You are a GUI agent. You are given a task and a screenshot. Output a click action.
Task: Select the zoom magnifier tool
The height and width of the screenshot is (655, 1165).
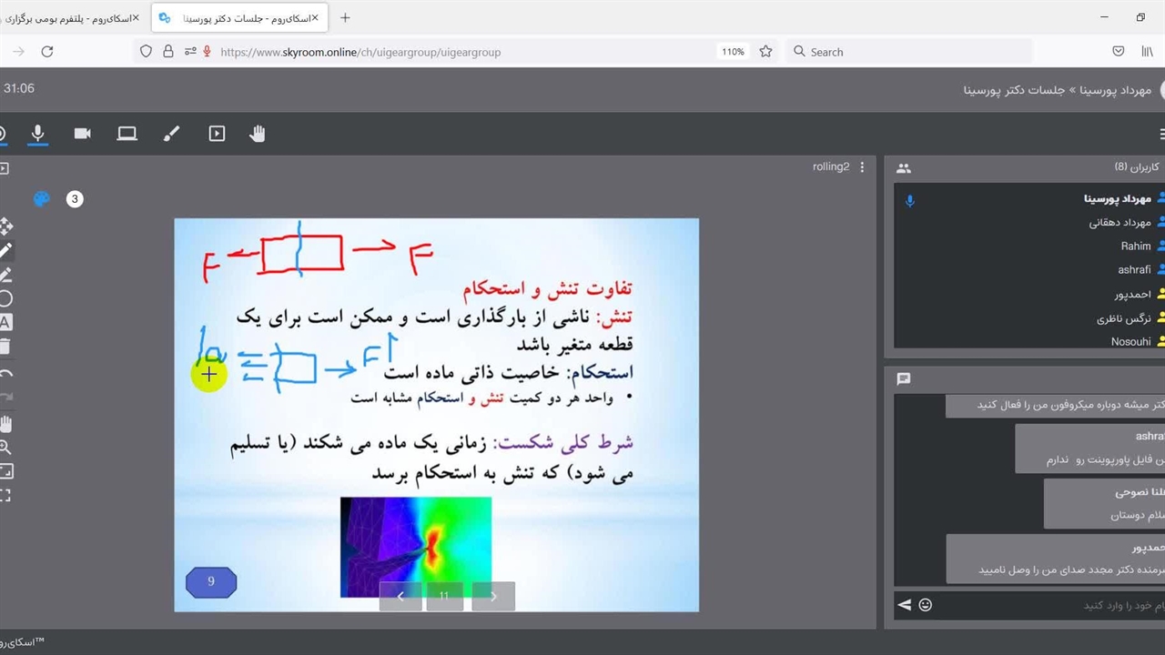click(x=5, y=447)
